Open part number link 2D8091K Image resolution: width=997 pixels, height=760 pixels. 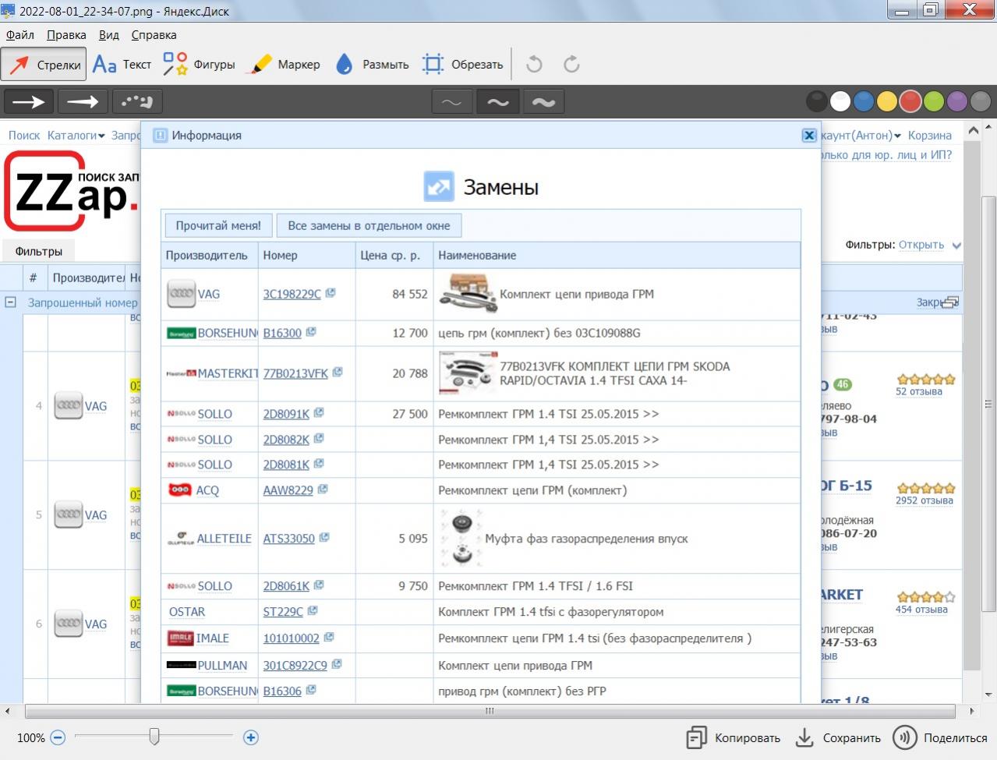tap(286, 414)
